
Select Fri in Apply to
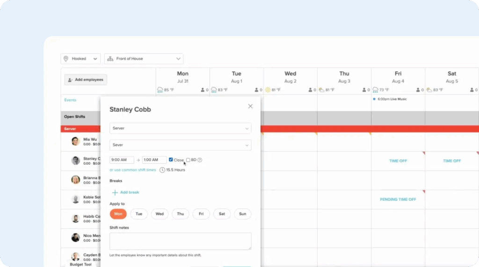coord(201,214)
